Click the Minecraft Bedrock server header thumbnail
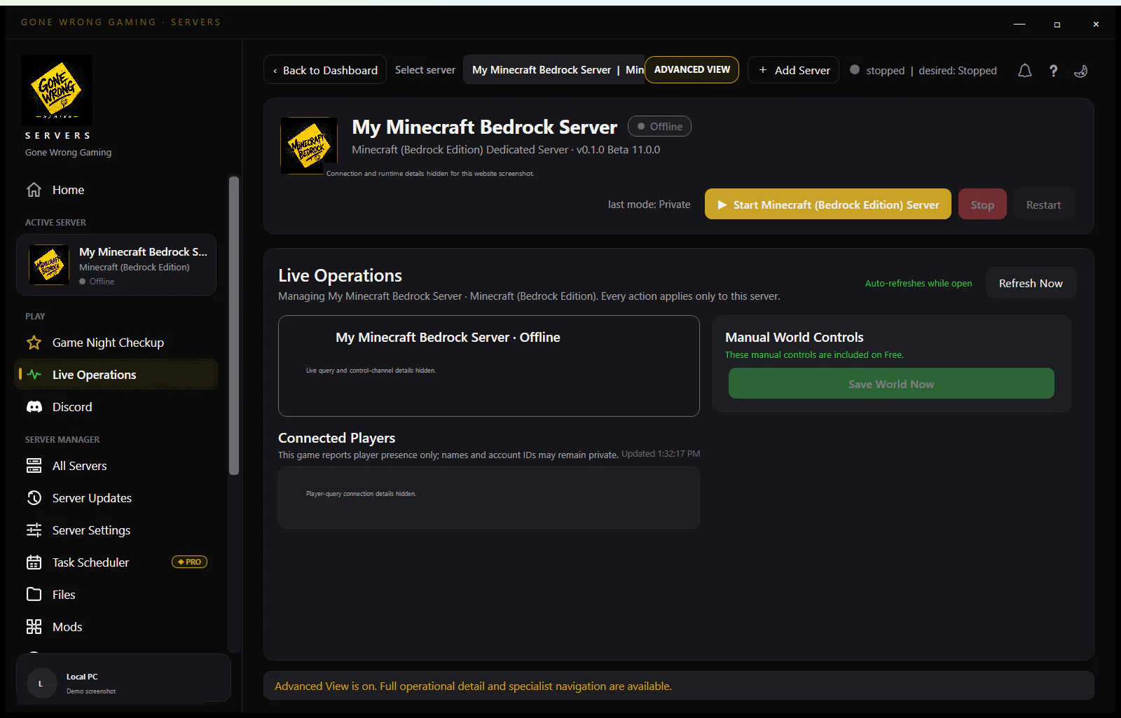Screen dimensions: 1121x718 point(309,146)
